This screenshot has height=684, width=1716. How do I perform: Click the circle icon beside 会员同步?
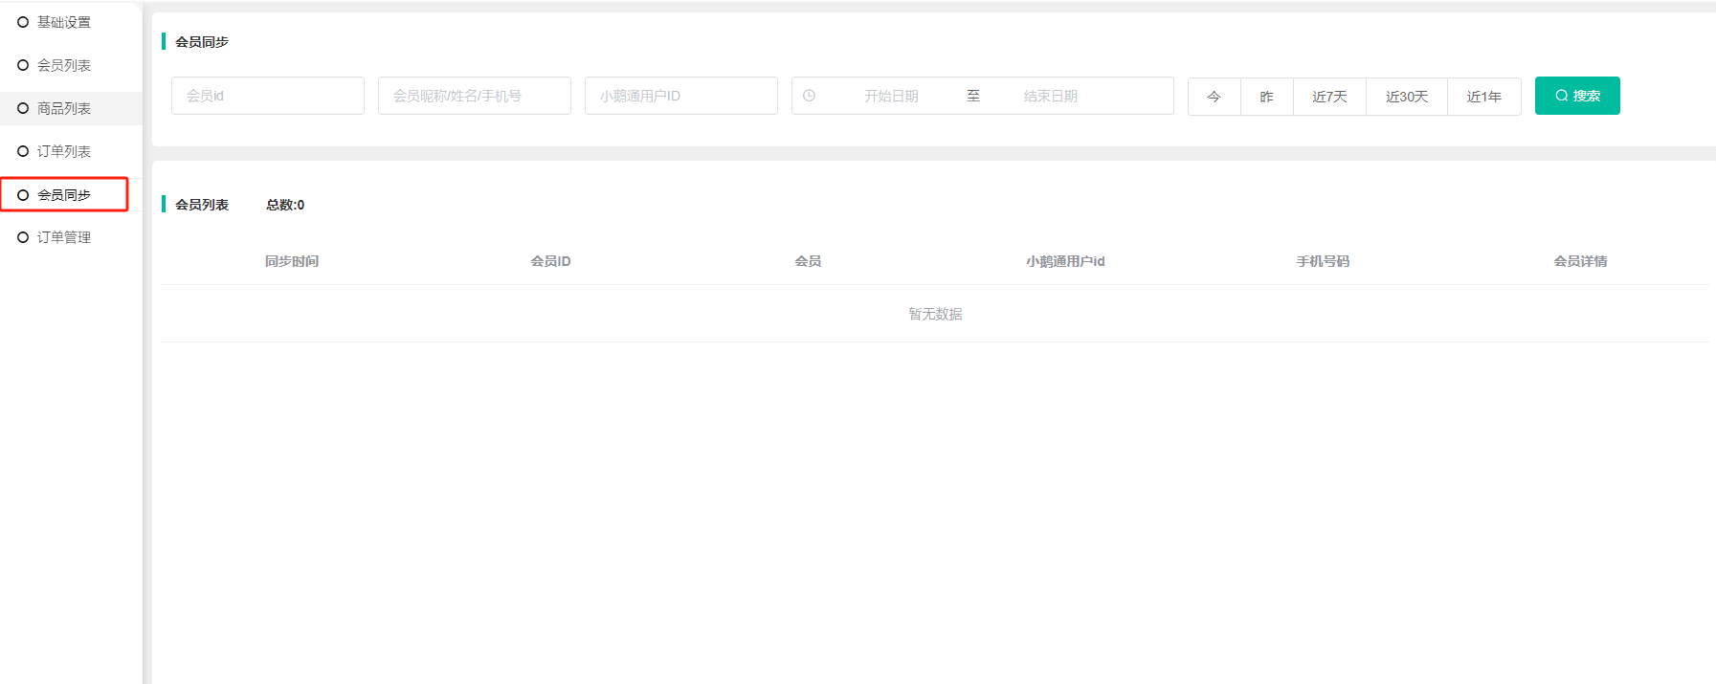(x=23, y=194)
